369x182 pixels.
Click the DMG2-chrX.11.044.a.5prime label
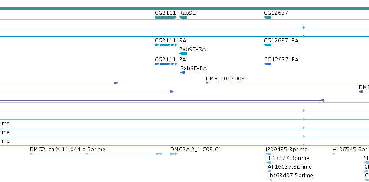(x=68, y=150)
